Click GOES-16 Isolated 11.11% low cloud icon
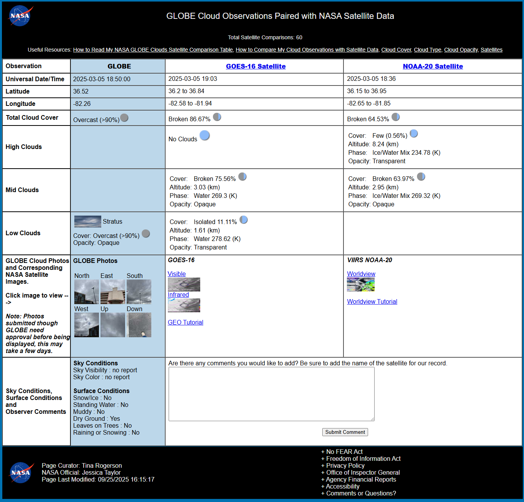524x502 pixels. [244, 220]
